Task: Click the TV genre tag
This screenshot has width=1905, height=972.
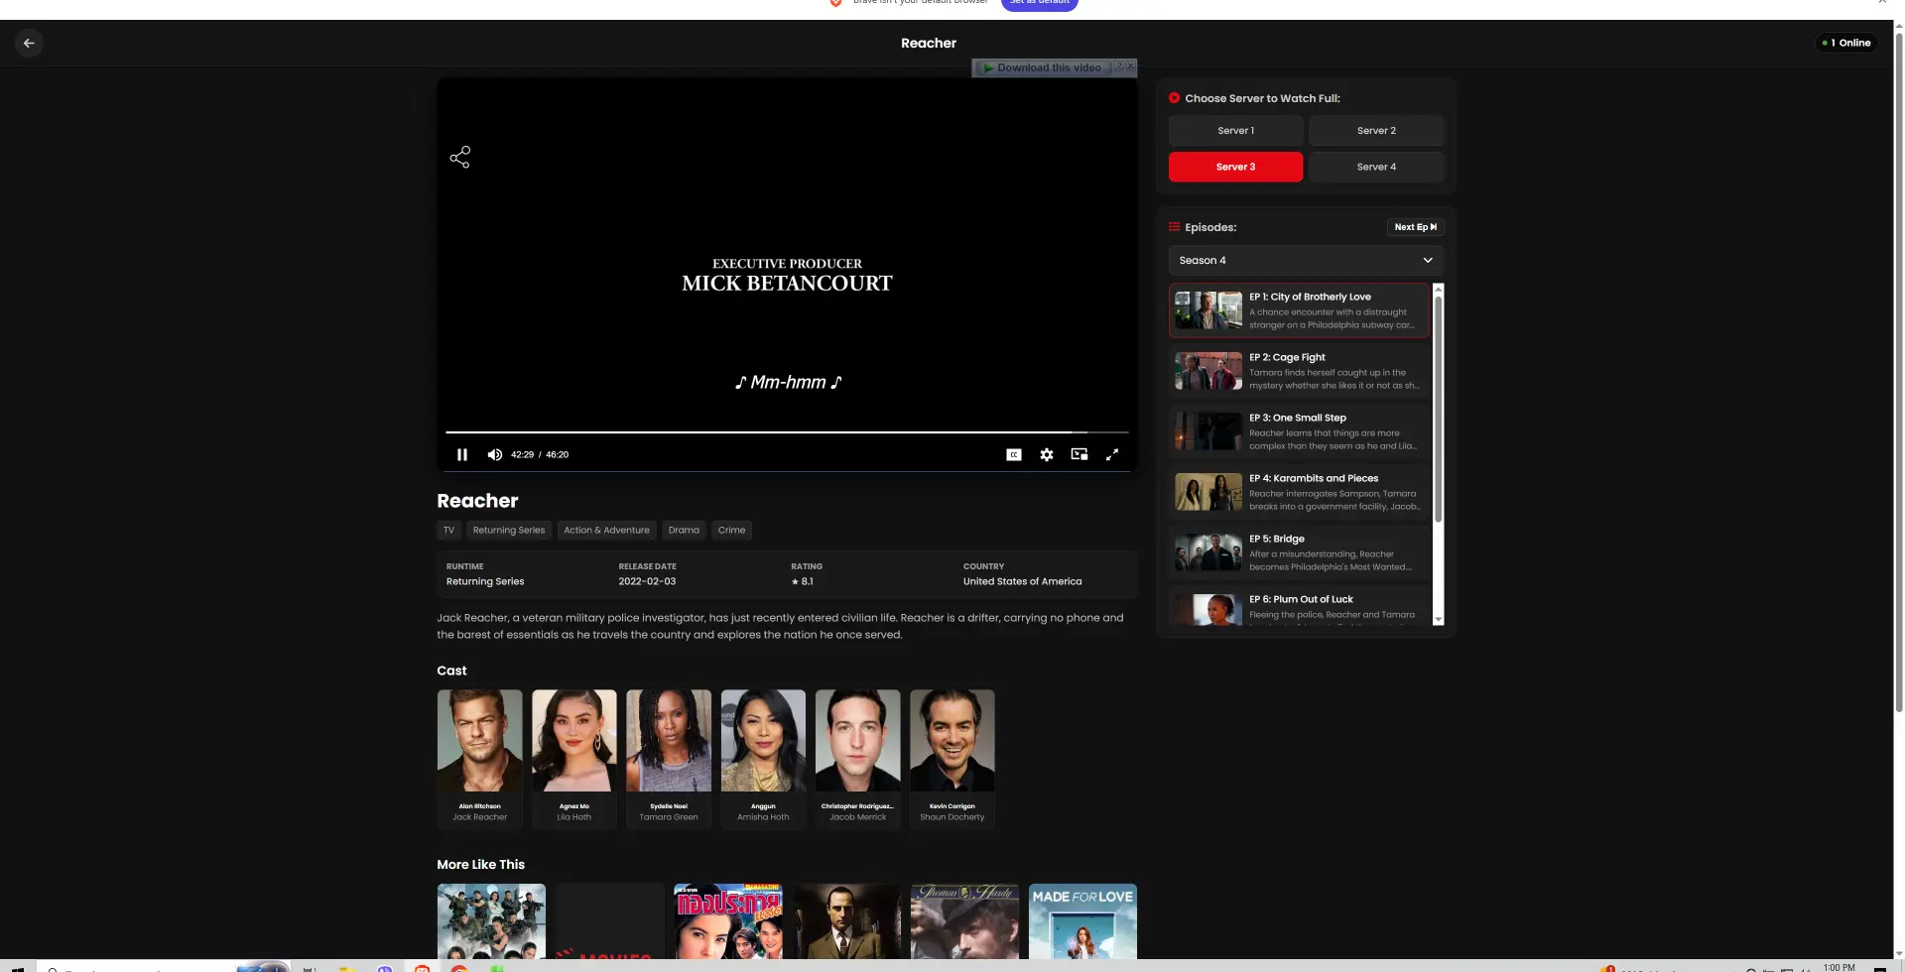Action: pos(448,531)
